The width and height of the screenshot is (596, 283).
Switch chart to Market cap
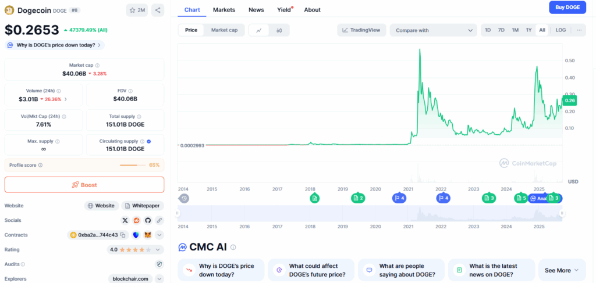(224, 30)
